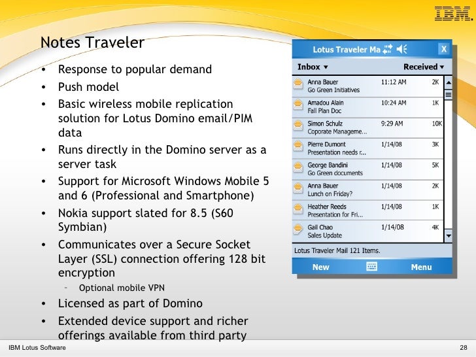Select subject Sales Update
Image resolution: width=476 pixels, height=357 pixels.
(324, 235)
